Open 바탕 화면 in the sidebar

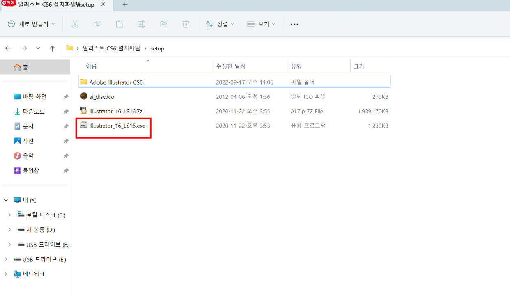click(x=35, y=97)
